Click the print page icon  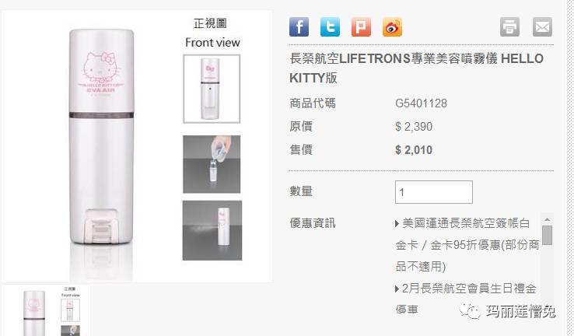coord(509,26)
